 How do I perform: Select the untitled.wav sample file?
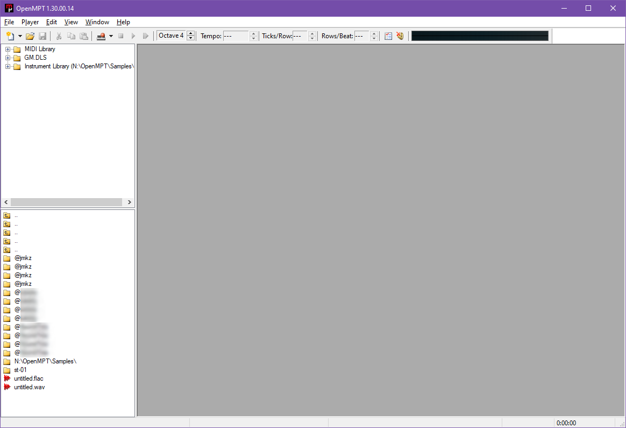coord(29,387)
